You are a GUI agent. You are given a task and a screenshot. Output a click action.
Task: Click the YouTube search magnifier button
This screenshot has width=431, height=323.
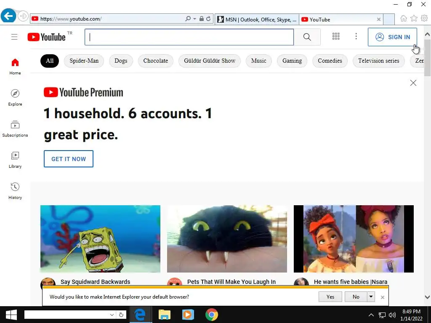click(x=307, y=37)
